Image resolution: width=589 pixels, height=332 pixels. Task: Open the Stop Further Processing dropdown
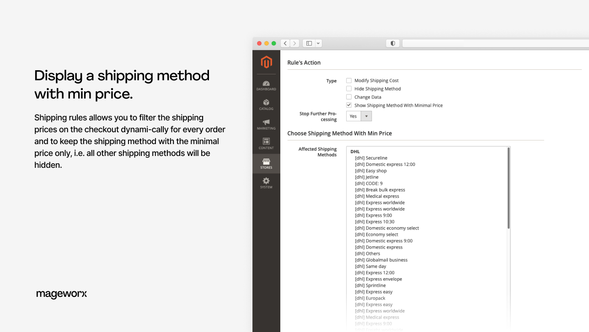[366, 116]
